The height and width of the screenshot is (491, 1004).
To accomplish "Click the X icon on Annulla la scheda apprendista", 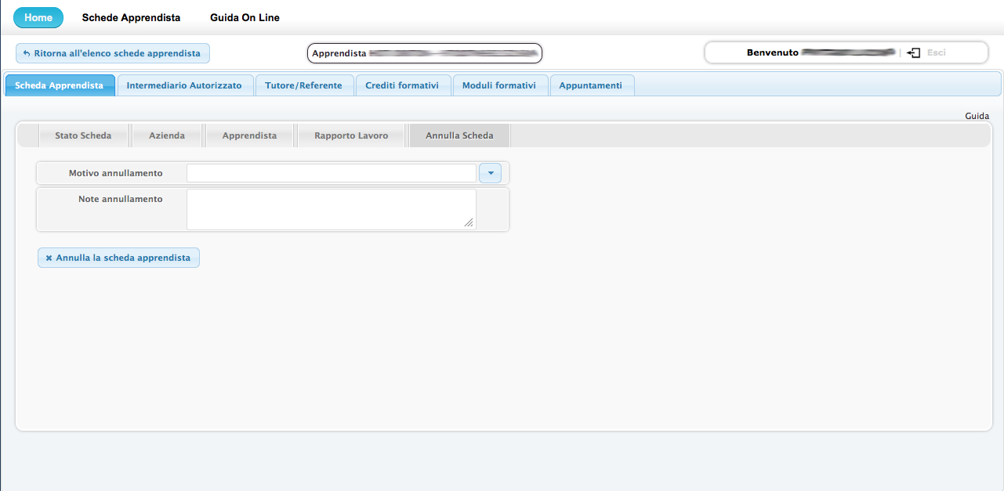I will point(49,258).
